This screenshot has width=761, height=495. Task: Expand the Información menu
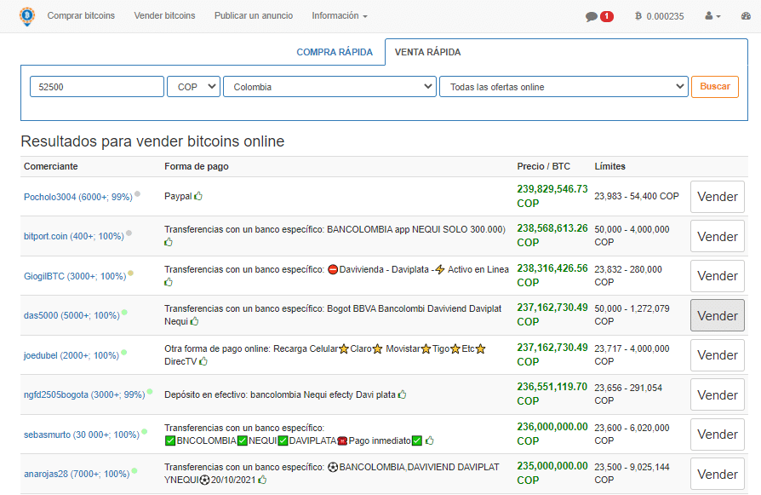(340, 16)
